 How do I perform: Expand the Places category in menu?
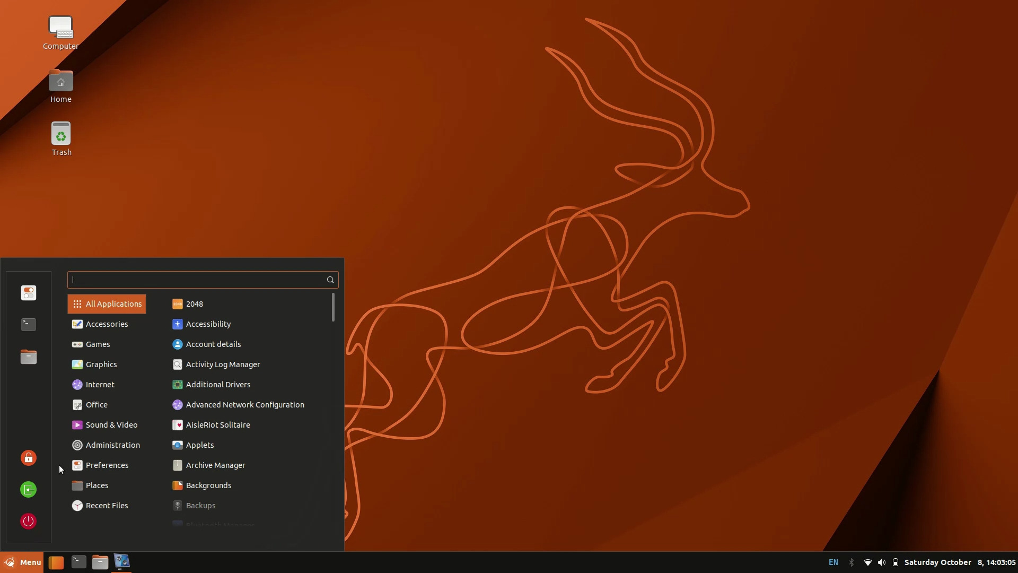96,485
